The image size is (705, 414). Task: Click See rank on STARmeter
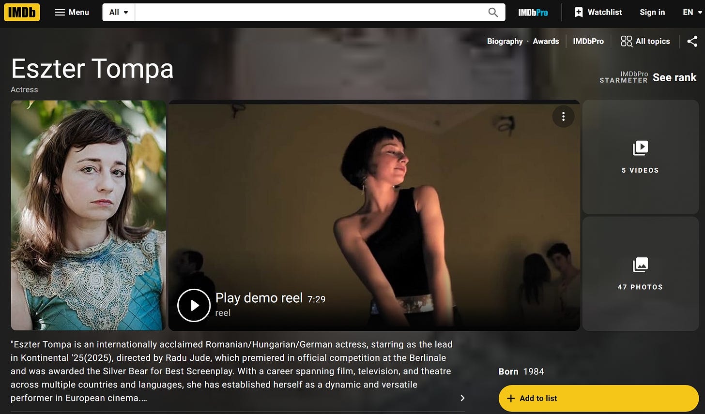pos(674,77)
